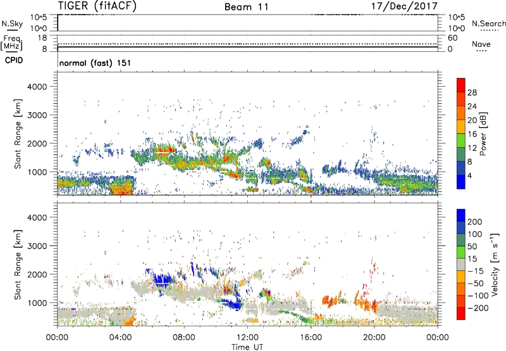506x351 pixels.
Task: Click the red bottom of velocity color bar
Action: [x=461, y=314]
